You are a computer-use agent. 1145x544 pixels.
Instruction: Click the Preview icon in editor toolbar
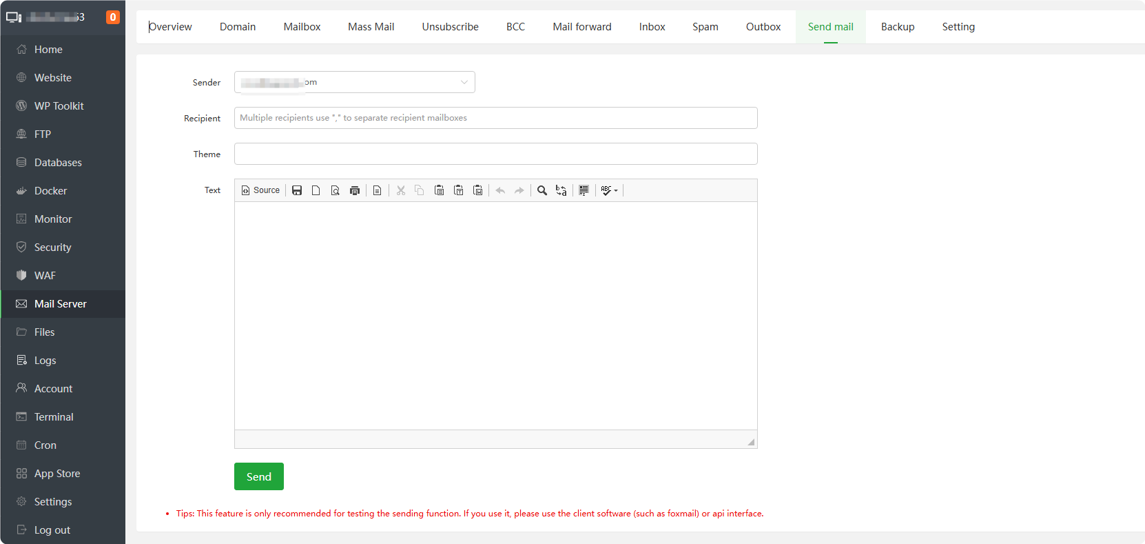tap(336, 190)
